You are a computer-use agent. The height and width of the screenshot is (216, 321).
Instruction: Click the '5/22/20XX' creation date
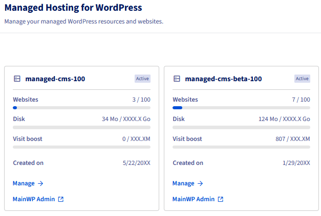(137, 163)
